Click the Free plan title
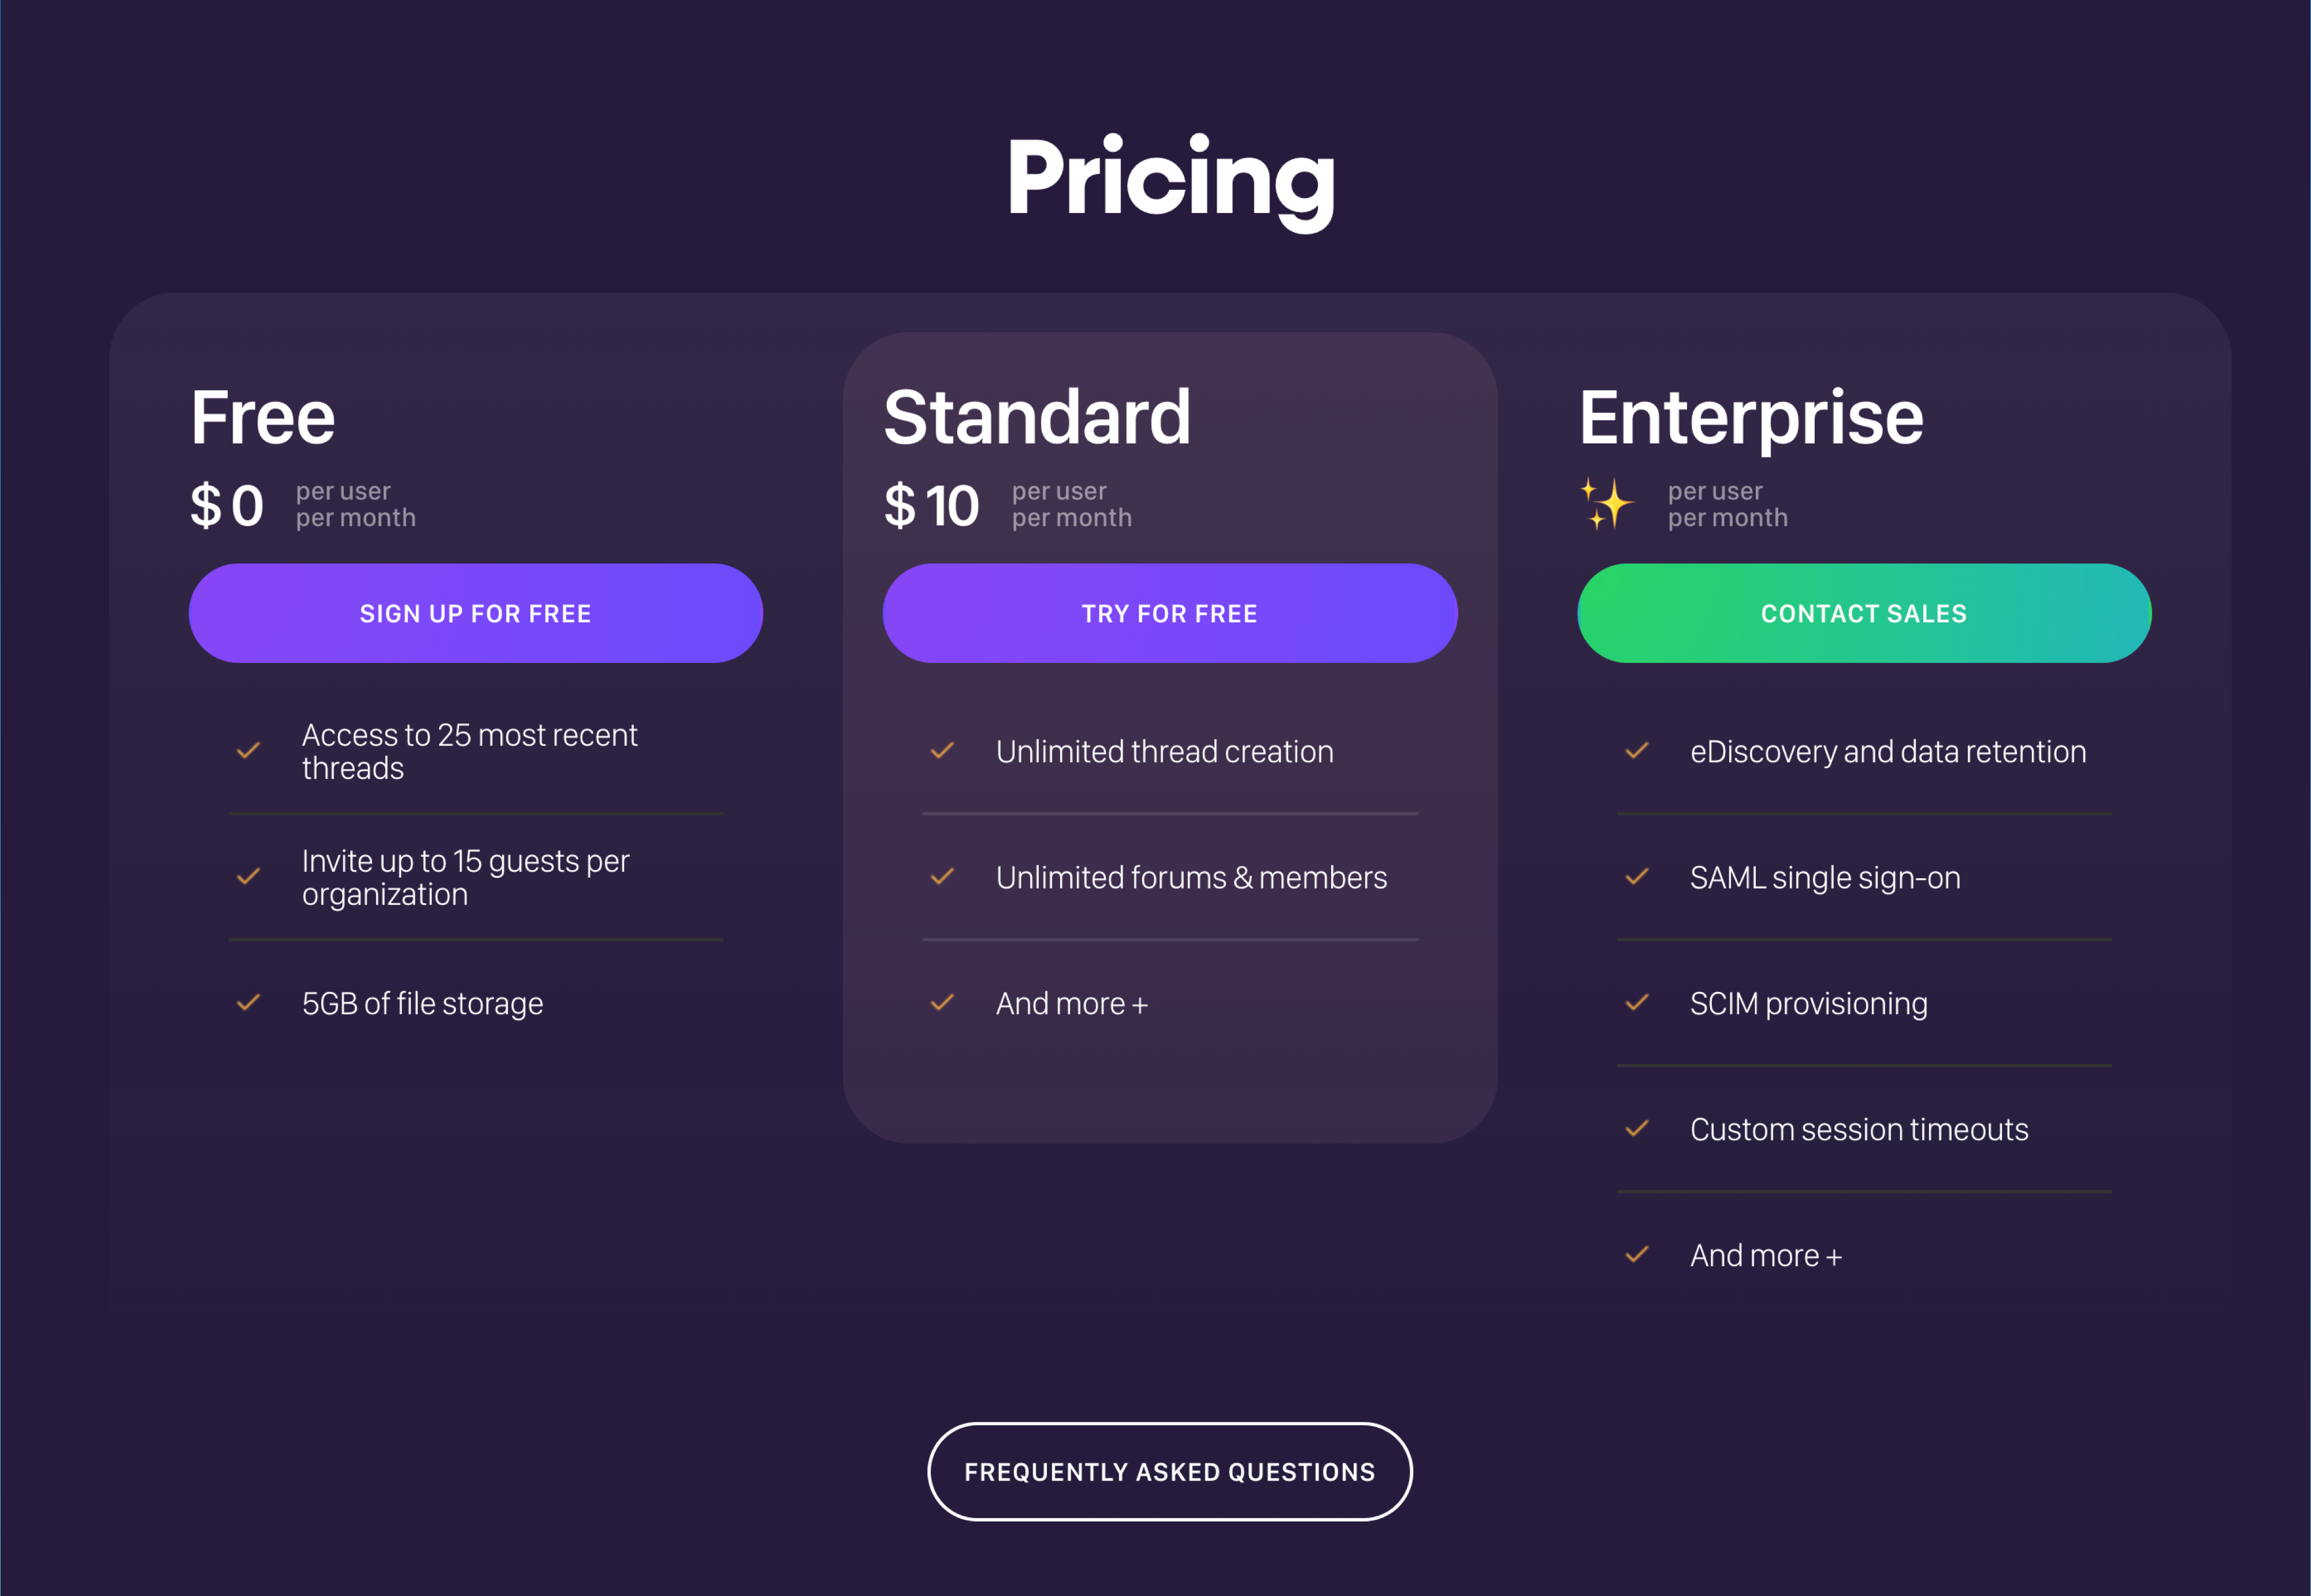The width and height of the screenshot is (2311, 1596). 263,417
